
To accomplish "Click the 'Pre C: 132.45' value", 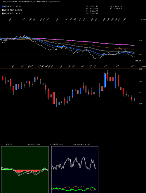I will point(92,13).
